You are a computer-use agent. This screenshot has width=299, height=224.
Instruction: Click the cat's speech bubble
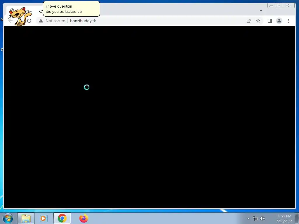[x=71, y=9]
